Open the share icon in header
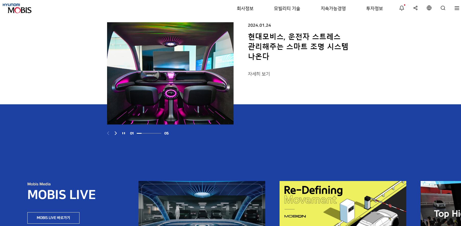The height and width of the screenshot is (226, 461). [x=416, y=8]
